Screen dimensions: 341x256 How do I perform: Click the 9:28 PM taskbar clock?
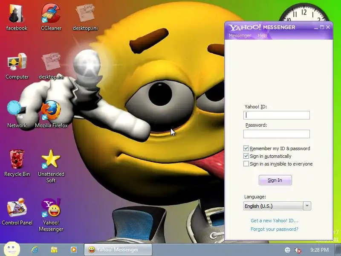click(319, 250)
